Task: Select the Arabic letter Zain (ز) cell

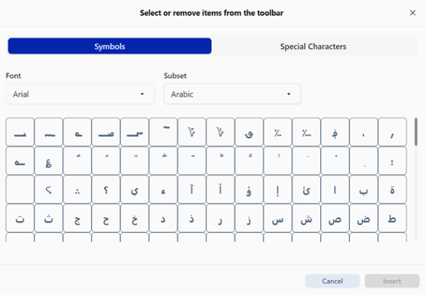Action: (249, 218)
